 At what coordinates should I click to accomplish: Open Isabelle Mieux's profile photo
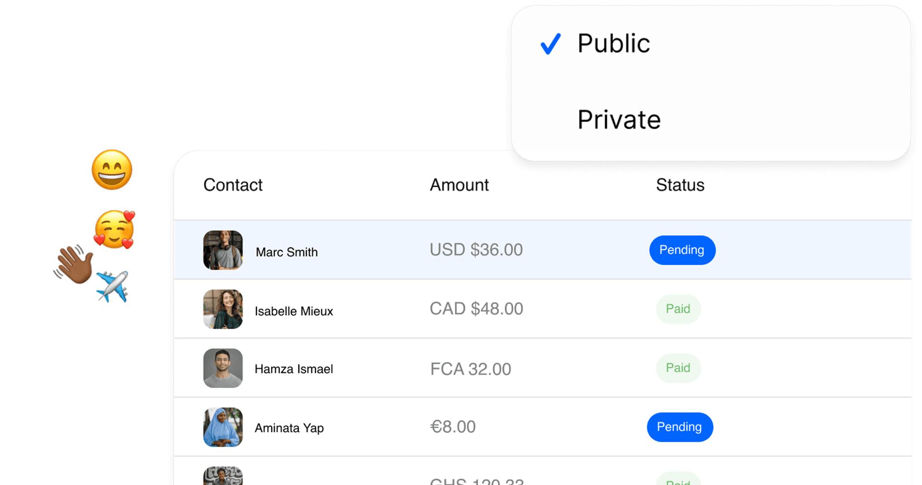pos(223,309)
